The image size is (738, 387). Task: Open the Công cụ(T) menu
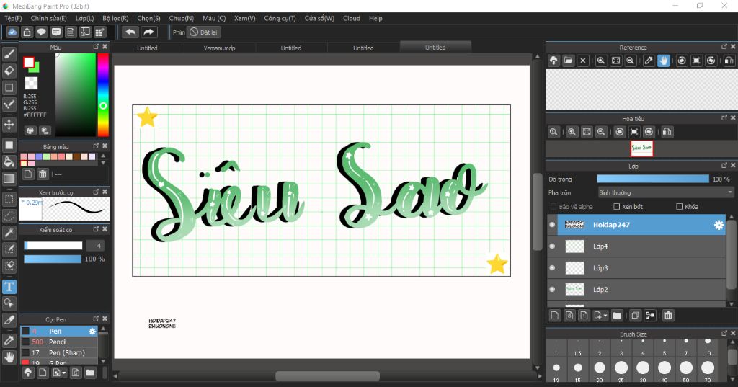[280, 18]
